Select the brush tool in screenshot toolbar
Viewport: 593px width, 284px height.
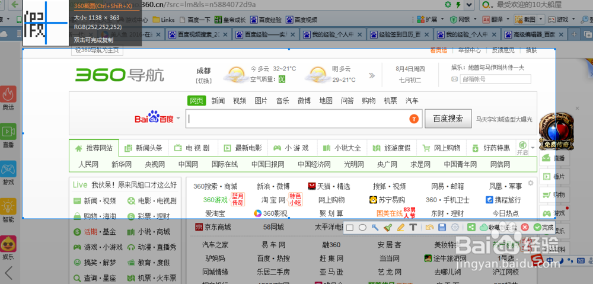(x=388, y=227)
